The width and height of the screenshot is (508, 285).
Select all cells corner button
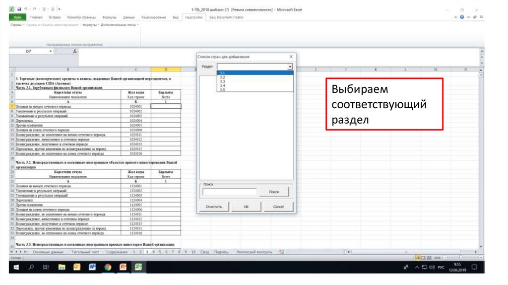point(12,70)
